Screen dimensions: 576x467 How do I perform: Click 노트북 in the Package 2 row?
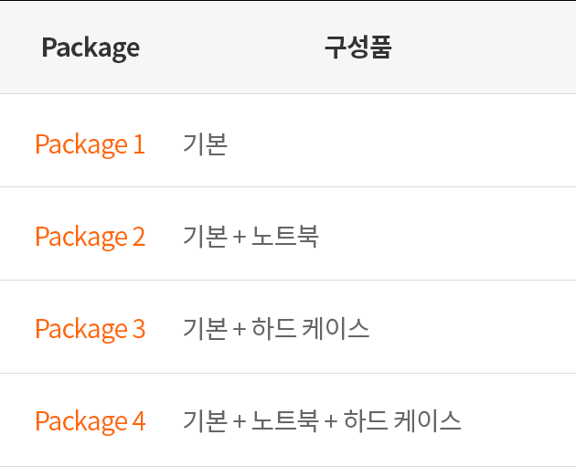click(285, 236)
